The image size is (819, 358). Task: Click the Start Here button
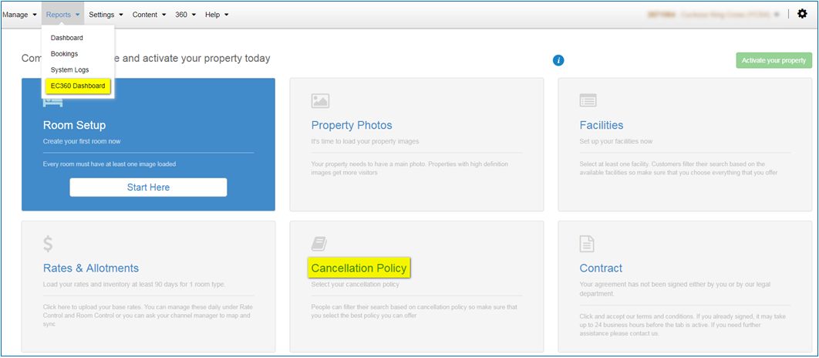tap(148, 187)
